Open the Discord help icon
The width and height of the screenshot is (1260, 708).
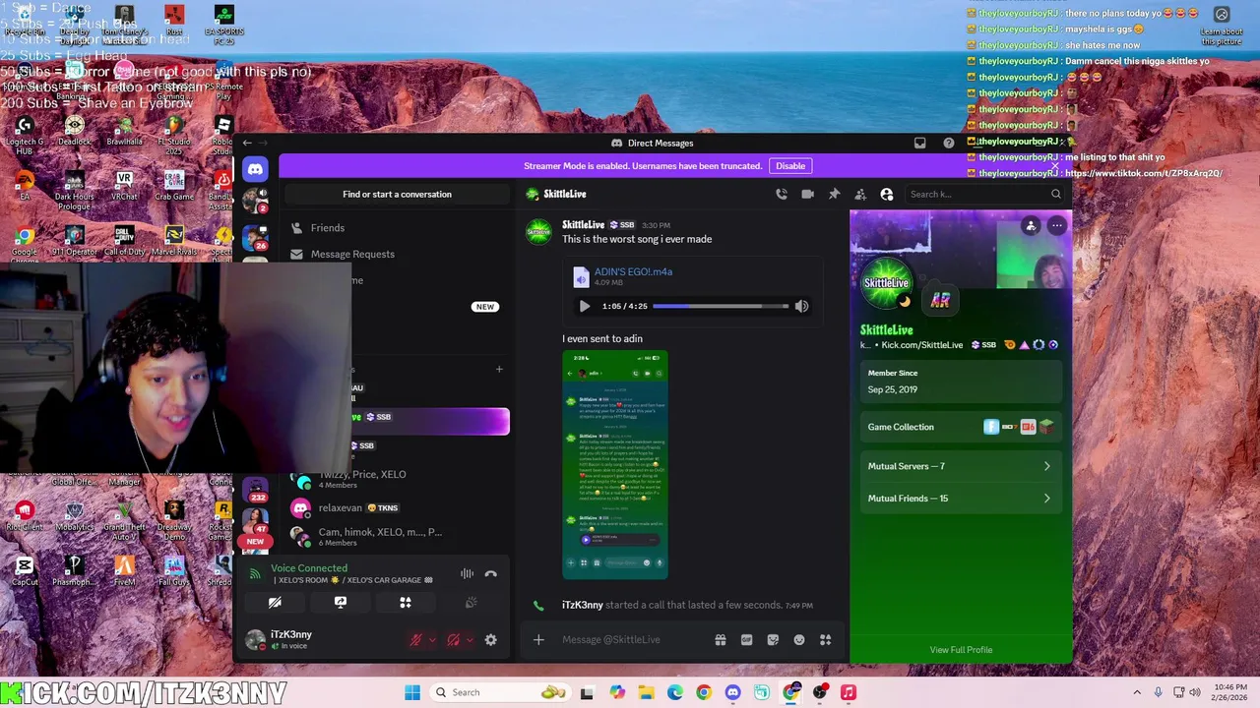[x=948, y=143]
